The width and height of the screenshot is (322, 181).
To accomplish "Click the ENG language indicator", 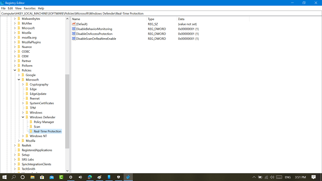I will 288,177.
